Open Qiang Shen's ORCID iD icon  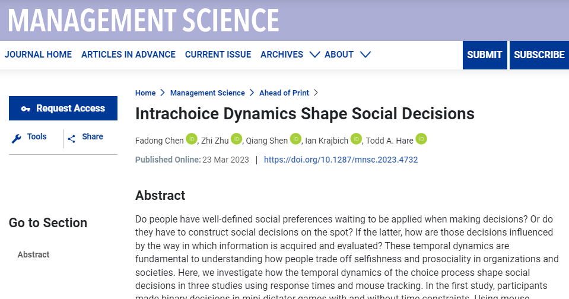pos(295,139)
